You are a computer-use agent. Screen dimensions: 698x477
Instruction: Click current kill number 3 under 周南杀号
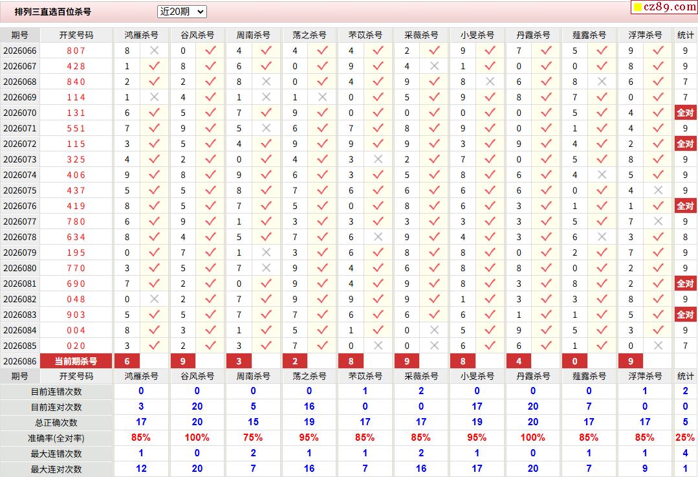(239, 361)
